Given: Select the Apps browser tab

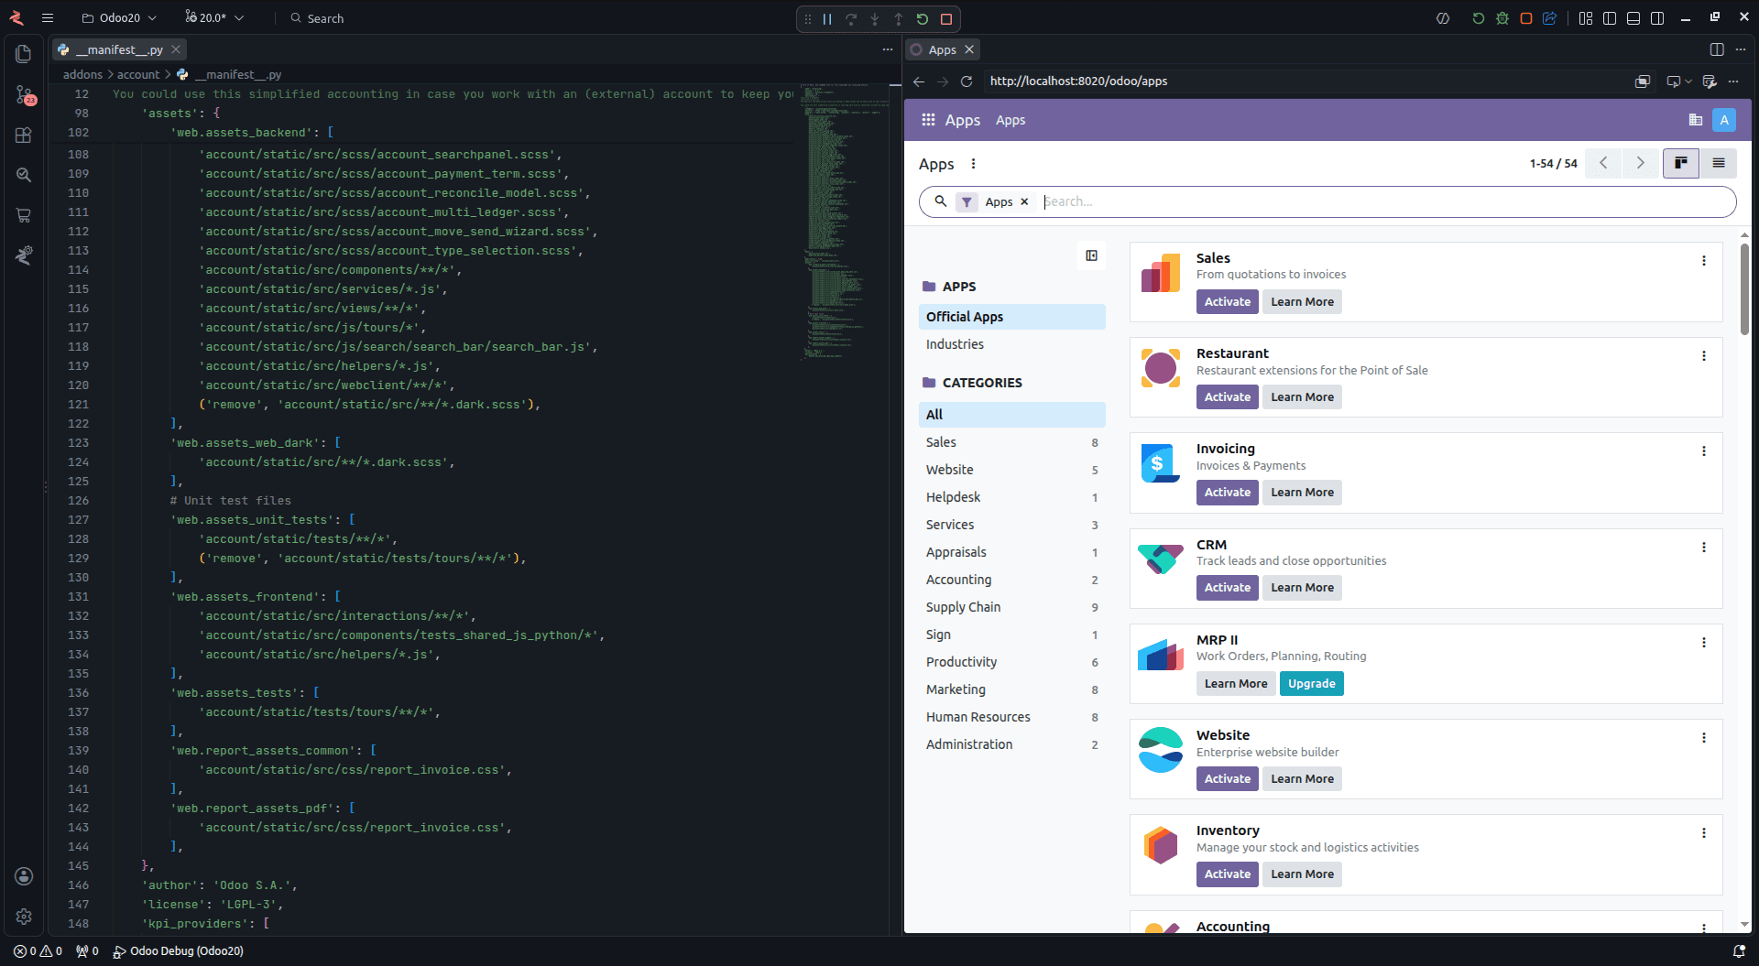Looking at the screenshot, I should [943, 49].
